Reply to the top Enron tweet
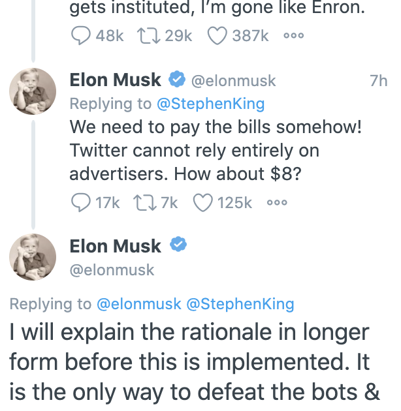 [80, 36]
